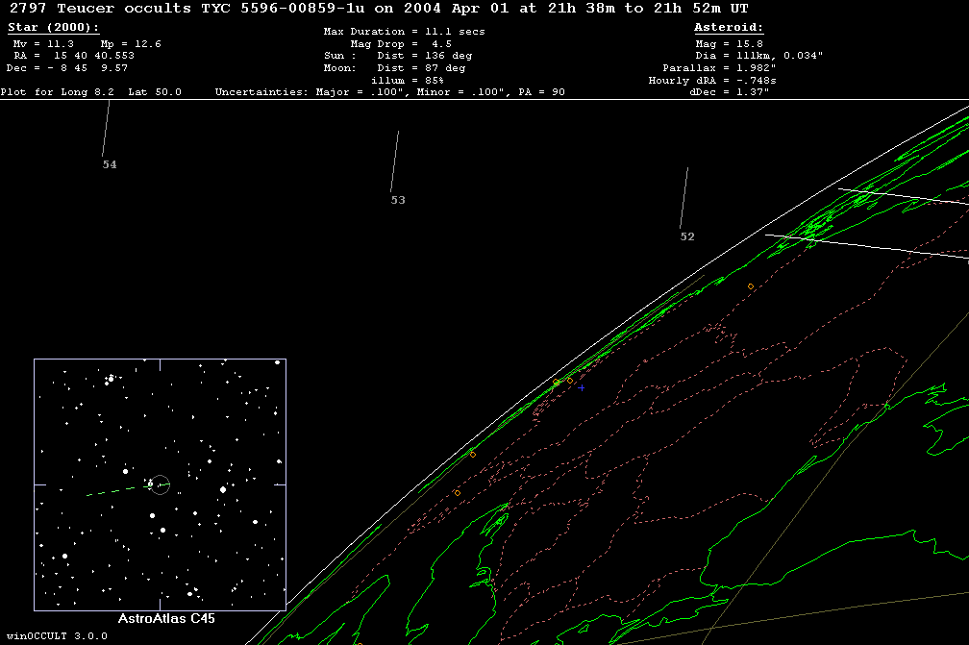This screenshot has width=969, height=645.
Task: Click the circled target star in the finder chart
Action: [160, 484]
